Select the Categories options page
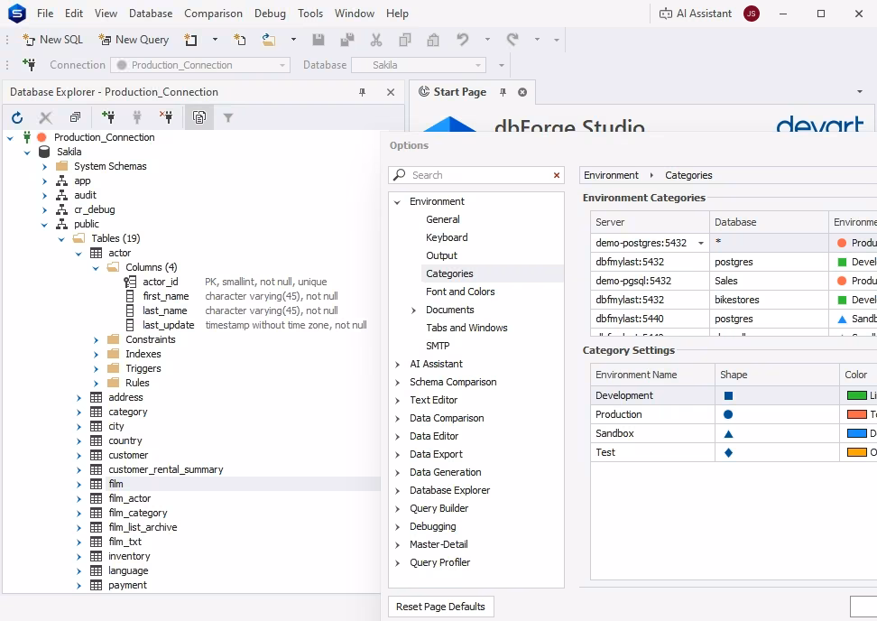Image resolution: width=877 pixels, height=621 pixels. click(x=449, y=273)
